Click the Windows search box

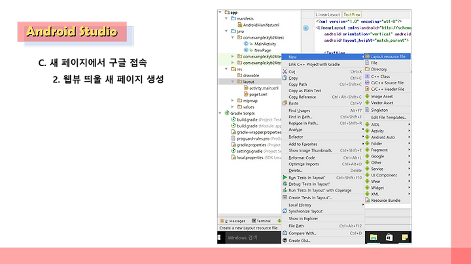click(x=253, y=237)
